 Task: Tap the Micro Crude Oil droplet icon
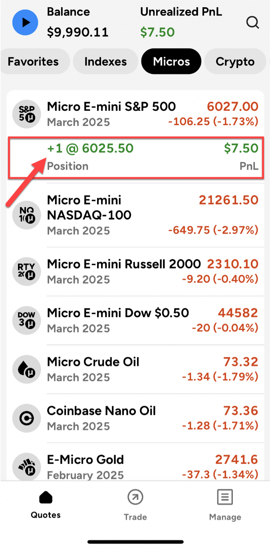(x=27, y=369)
